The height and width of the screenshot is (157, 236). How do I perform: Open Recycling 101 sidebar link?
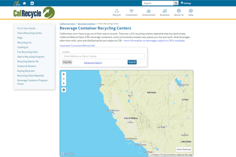pos(24,42)
